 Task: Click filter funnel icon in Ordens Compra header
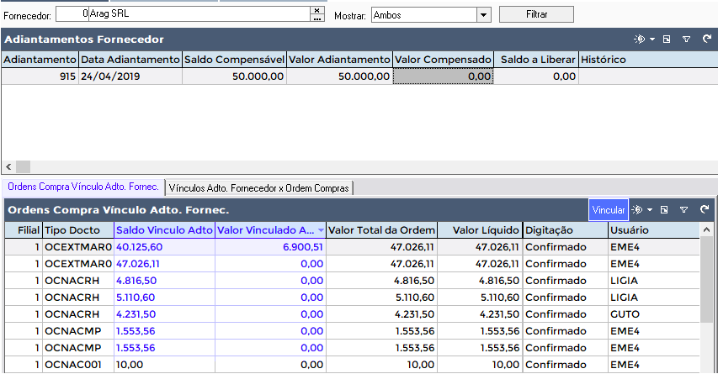683,210
